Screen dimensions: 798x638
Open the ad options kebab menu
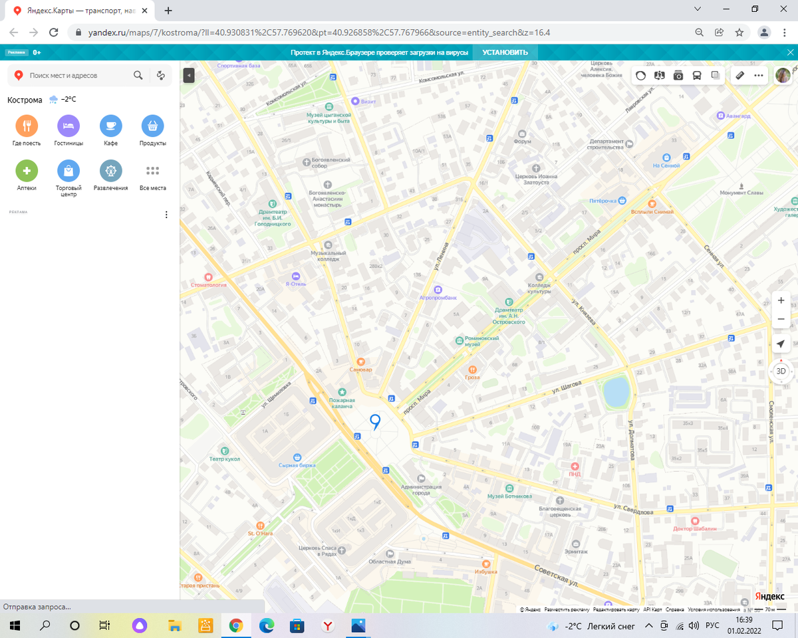click(x=166, y=215)
